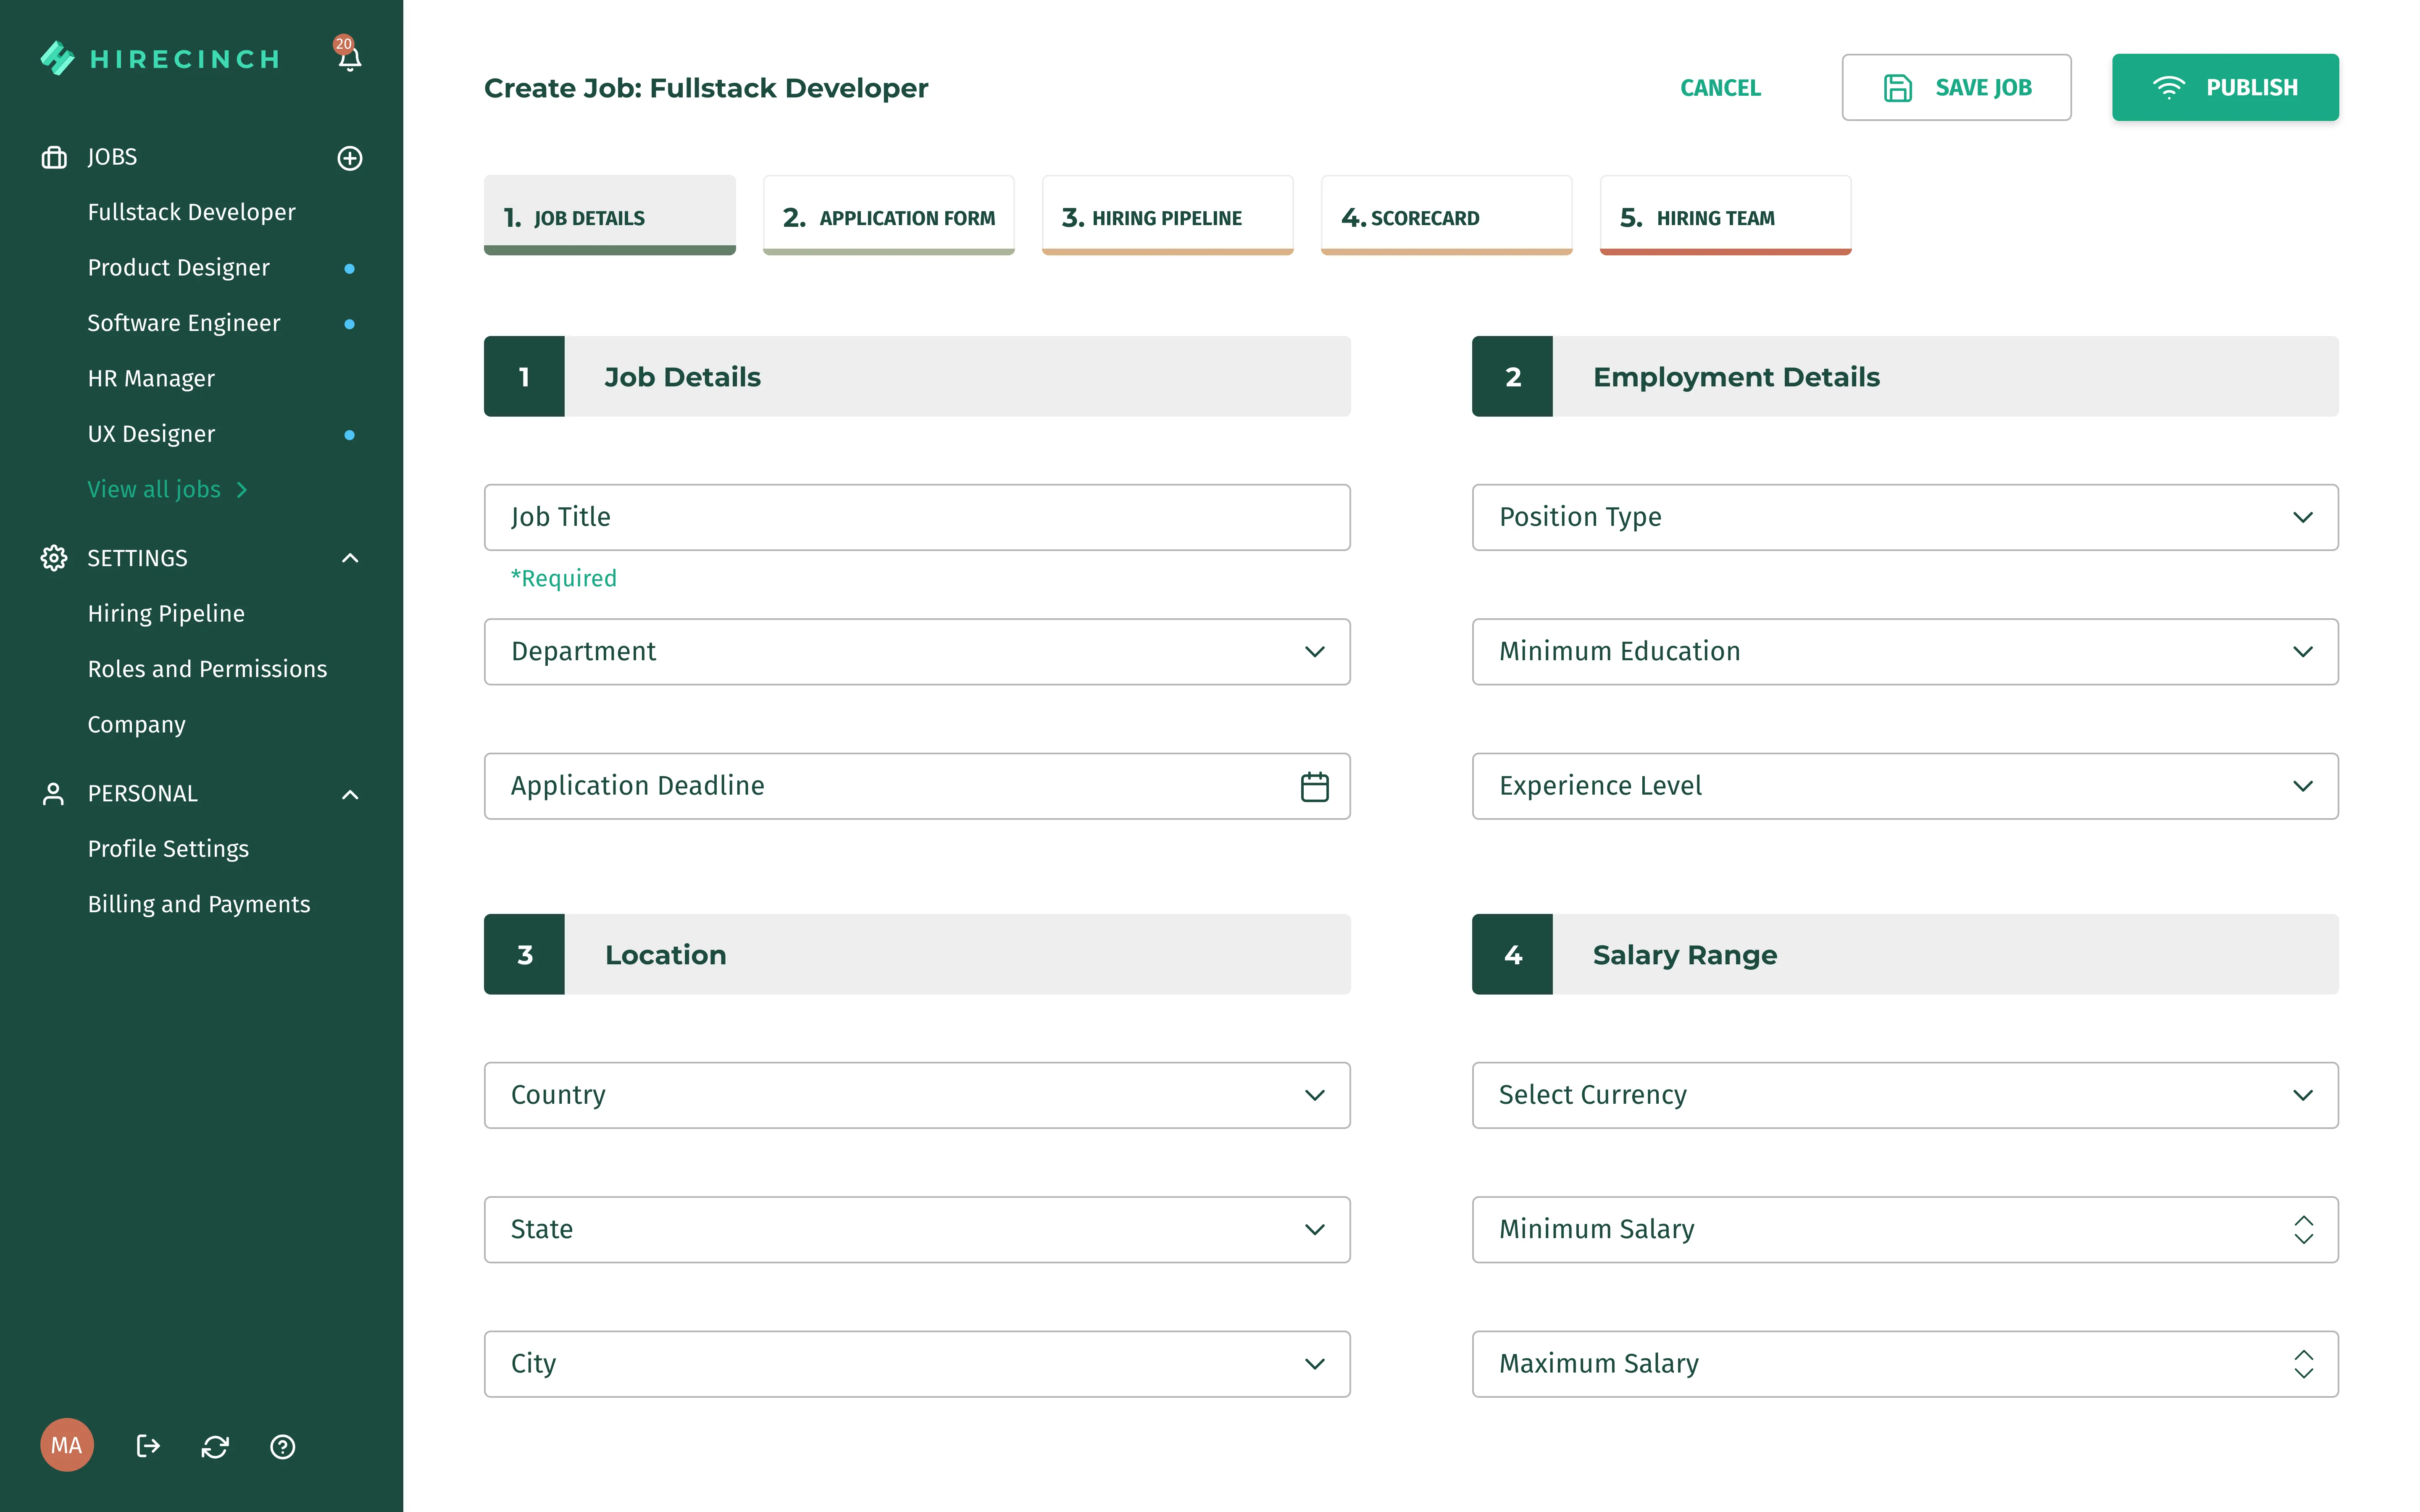Screen dimensions: 2420x1512
Task: Open the Country dropdown
Action: tap(917, 1095)
